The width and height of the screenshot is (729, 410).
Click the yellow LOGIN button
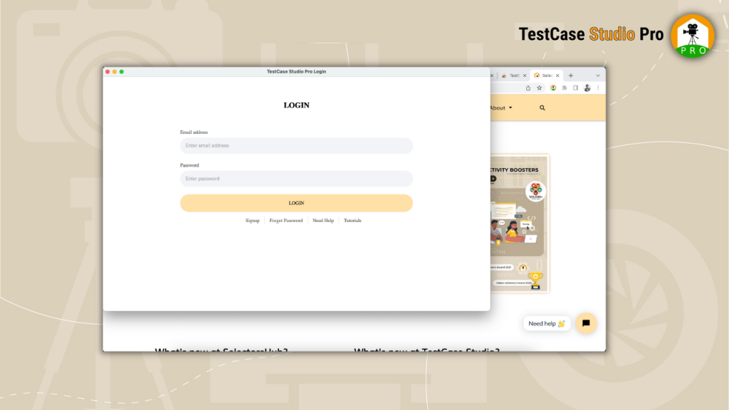pos(296,203)
